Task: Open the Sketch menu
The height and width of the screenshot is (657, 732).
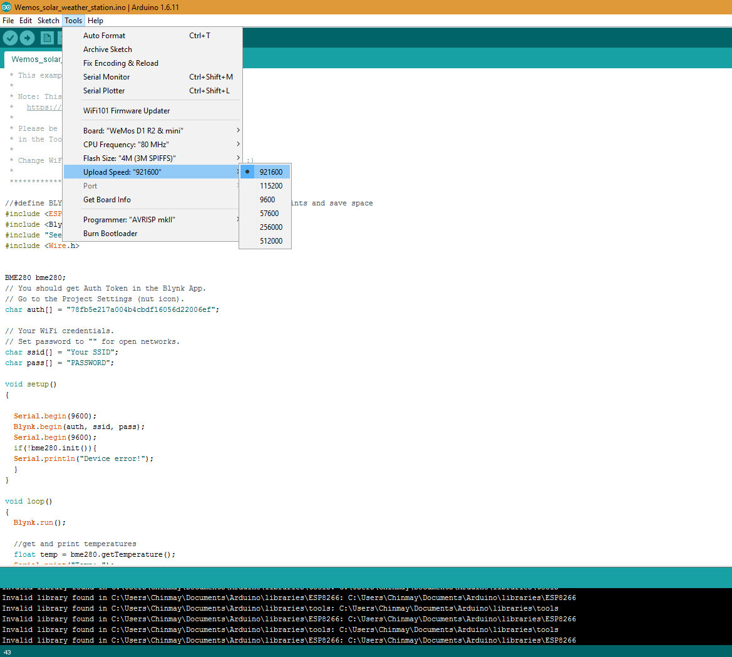Action: (48, 21)
